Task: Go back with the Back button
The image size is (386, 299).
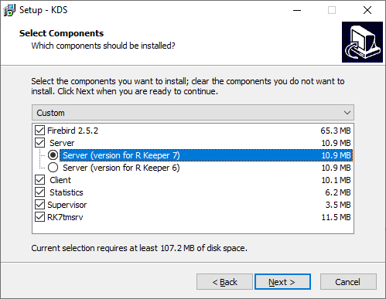Action: [224, 282]
